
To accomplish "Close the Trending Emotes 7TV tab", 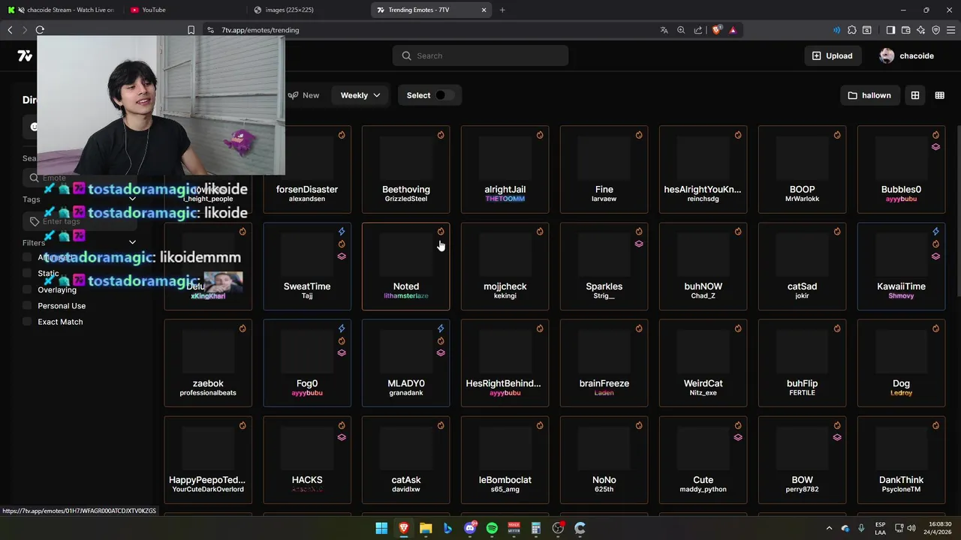I will click(x=484, y=10).
